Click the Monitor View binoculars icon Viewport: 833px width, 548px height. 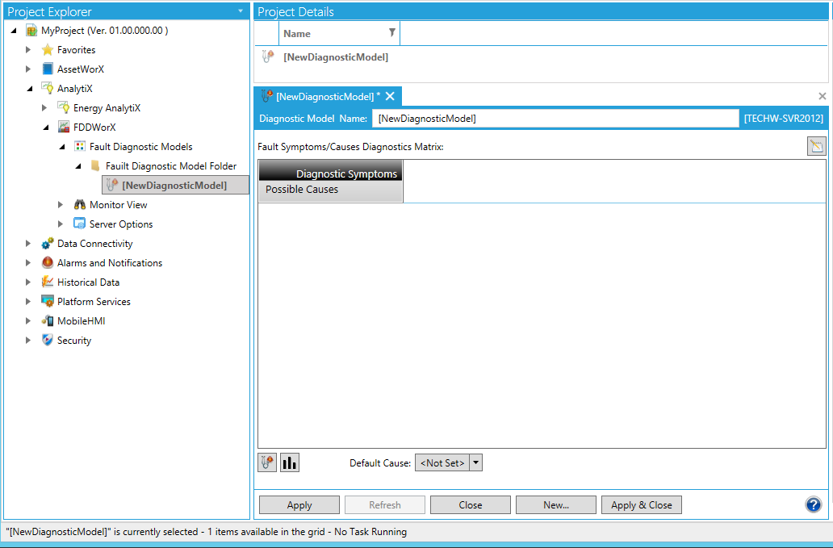tap(80, 205)
